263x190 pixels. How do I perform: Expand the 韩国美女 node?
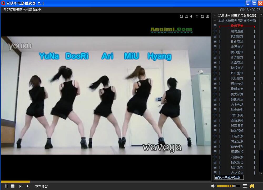[x=215, y=99]
